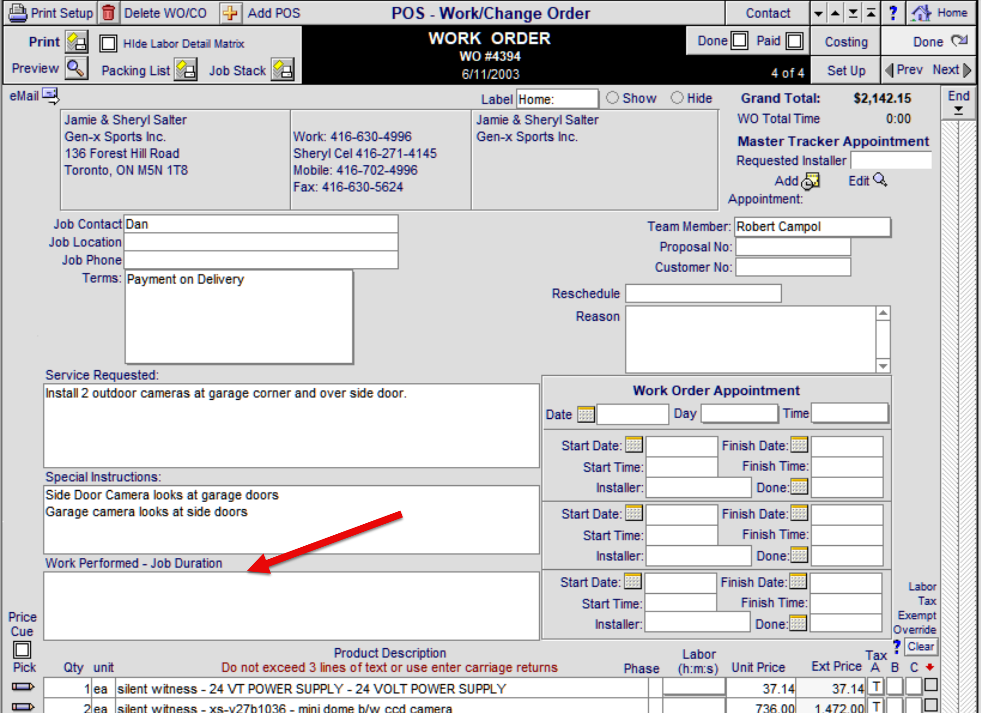Screen dimensions: 981x713
Task: Click the Delete WO/CO trash icon
Action: [109, 13]
